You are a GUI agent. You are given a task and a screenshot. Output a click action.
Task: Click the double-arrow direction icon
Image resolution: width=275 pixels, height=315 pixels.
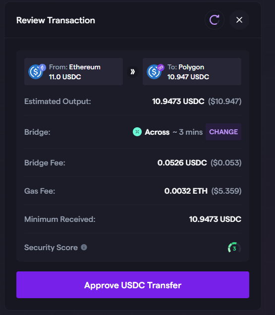(133, 71)
